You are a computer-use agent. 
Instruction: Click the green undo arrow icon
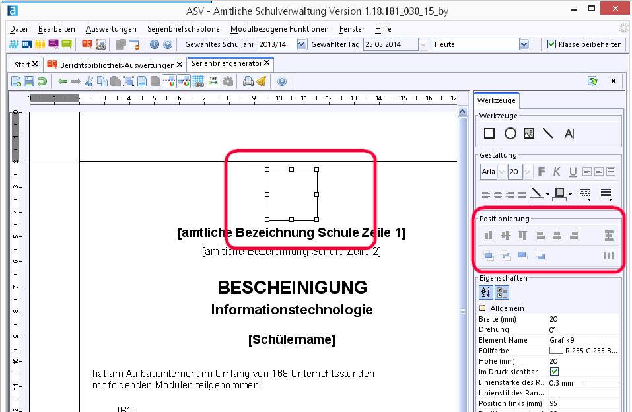point(42,82)
